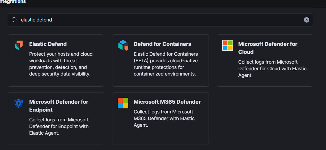Viewport: 326px width, 150px height.
Task: Click 'Collect logs from Microsoft Defender for Endpoint' text
Action: point(59,126)
